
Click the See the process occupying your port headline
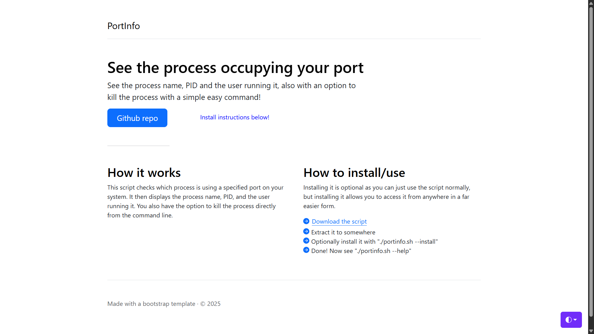235,67
